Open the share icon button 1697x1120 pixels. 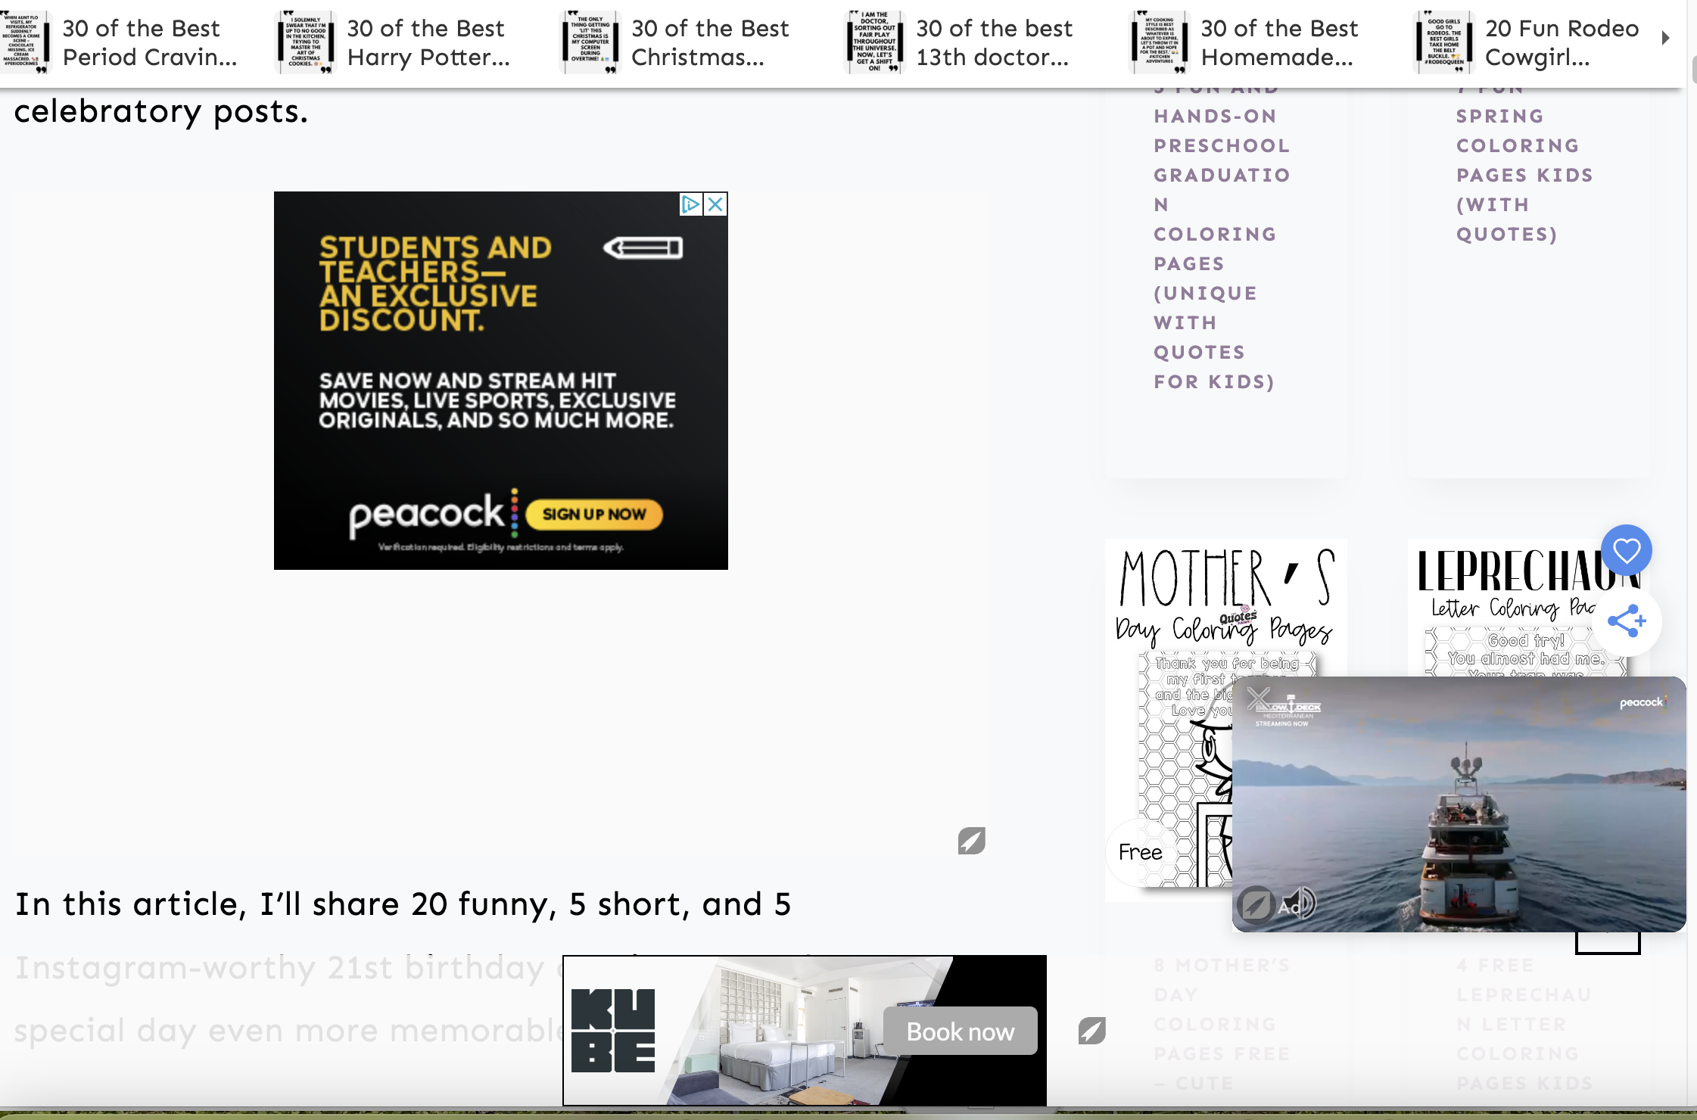1626,621
